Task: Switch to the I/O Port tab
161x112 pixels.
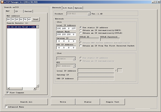Action: [68, 8]
